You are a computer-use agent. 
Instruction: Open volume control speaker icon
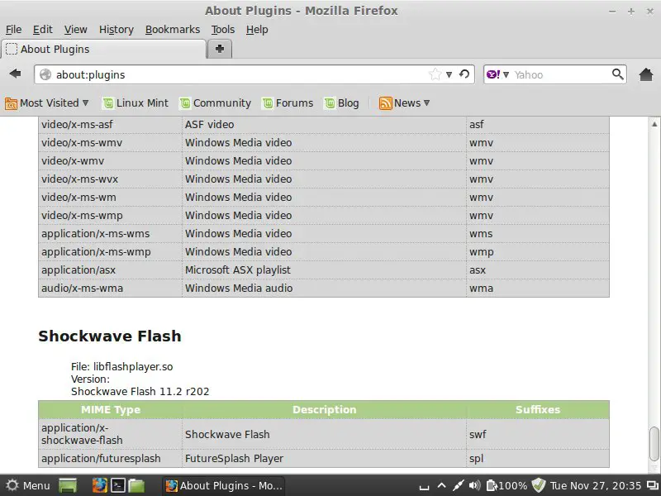click(x=474, y=485)
